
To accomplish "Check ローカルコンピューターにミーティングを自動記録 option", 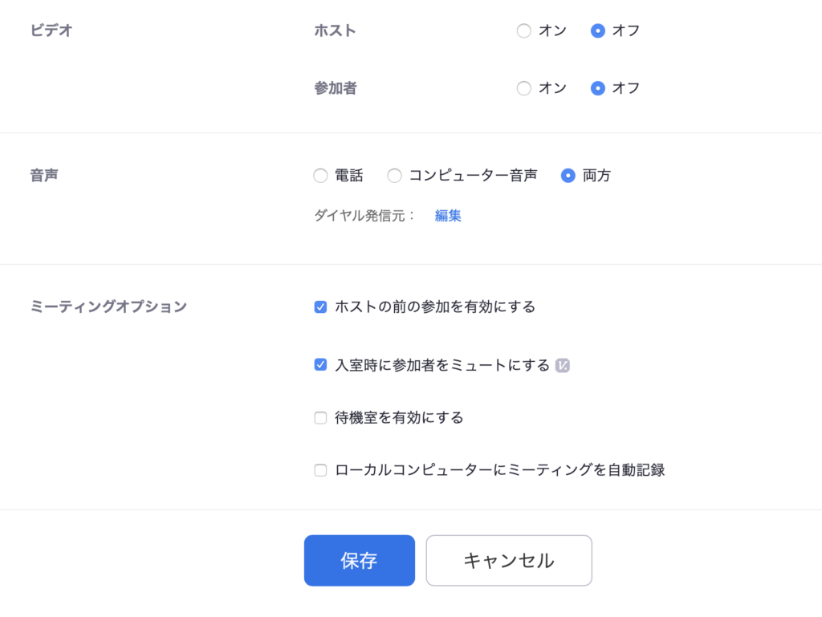I will 320,470.
